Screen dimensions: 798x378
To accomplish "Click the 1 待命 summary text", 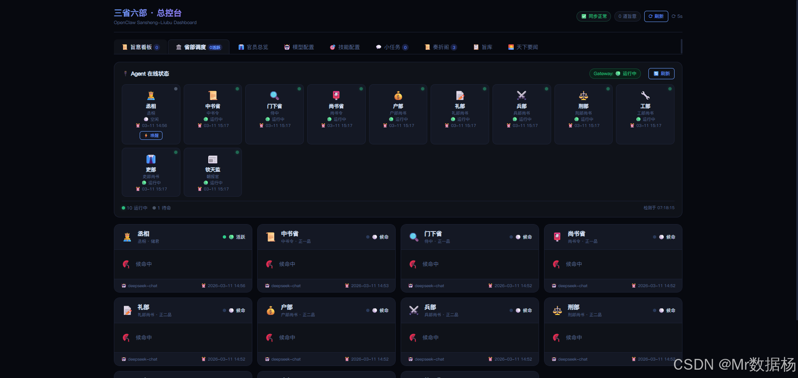I will point(162,208).
